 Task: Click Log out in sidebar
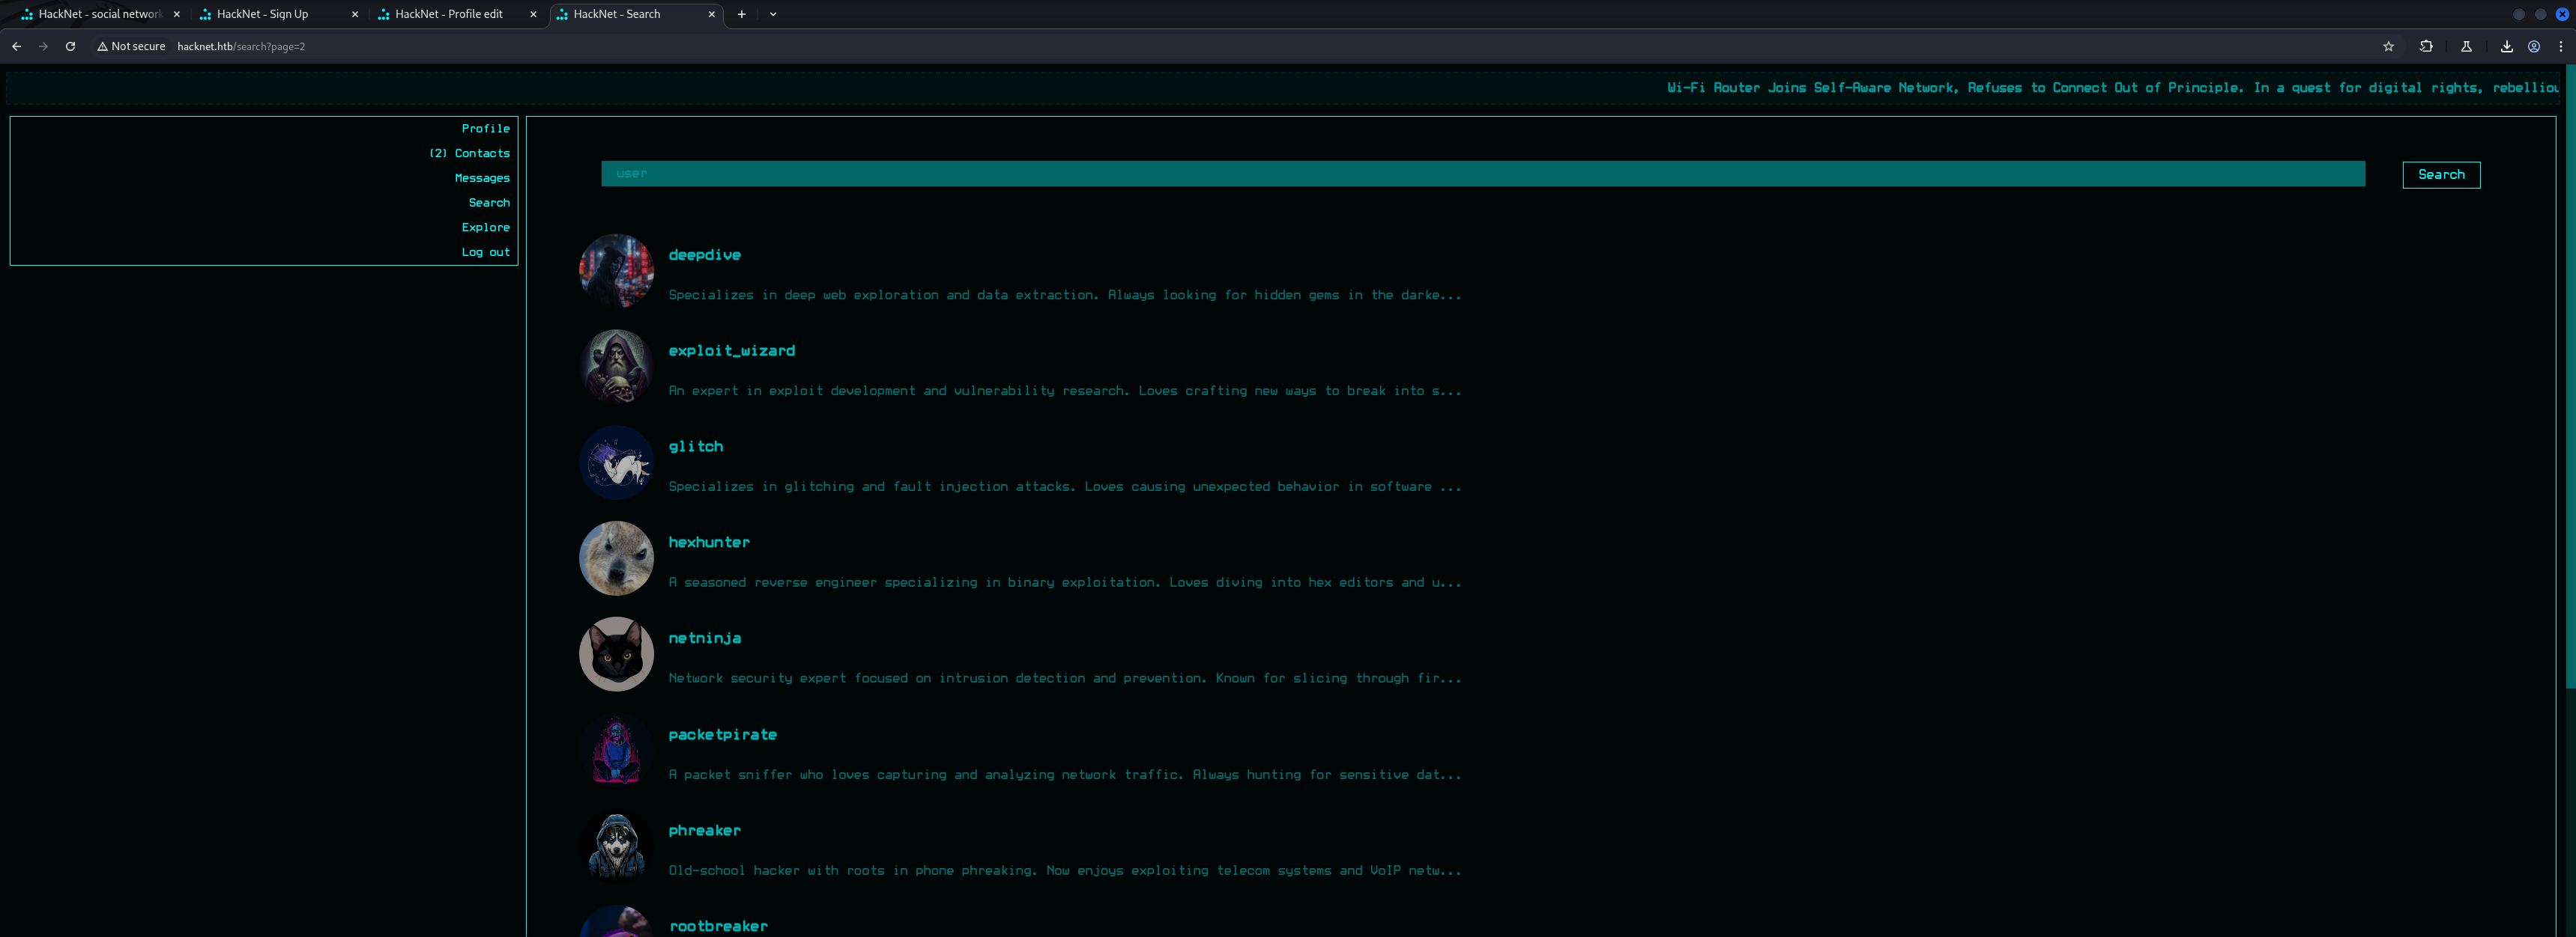point(485,251)
